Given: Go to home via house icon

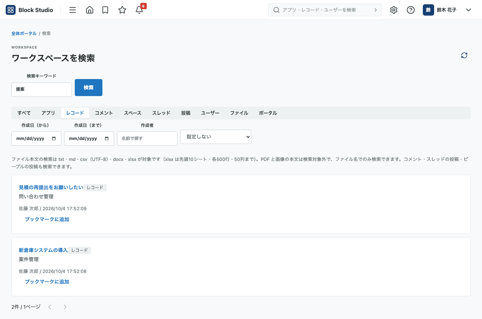Looking at the screenshot, I should (90, 10).
